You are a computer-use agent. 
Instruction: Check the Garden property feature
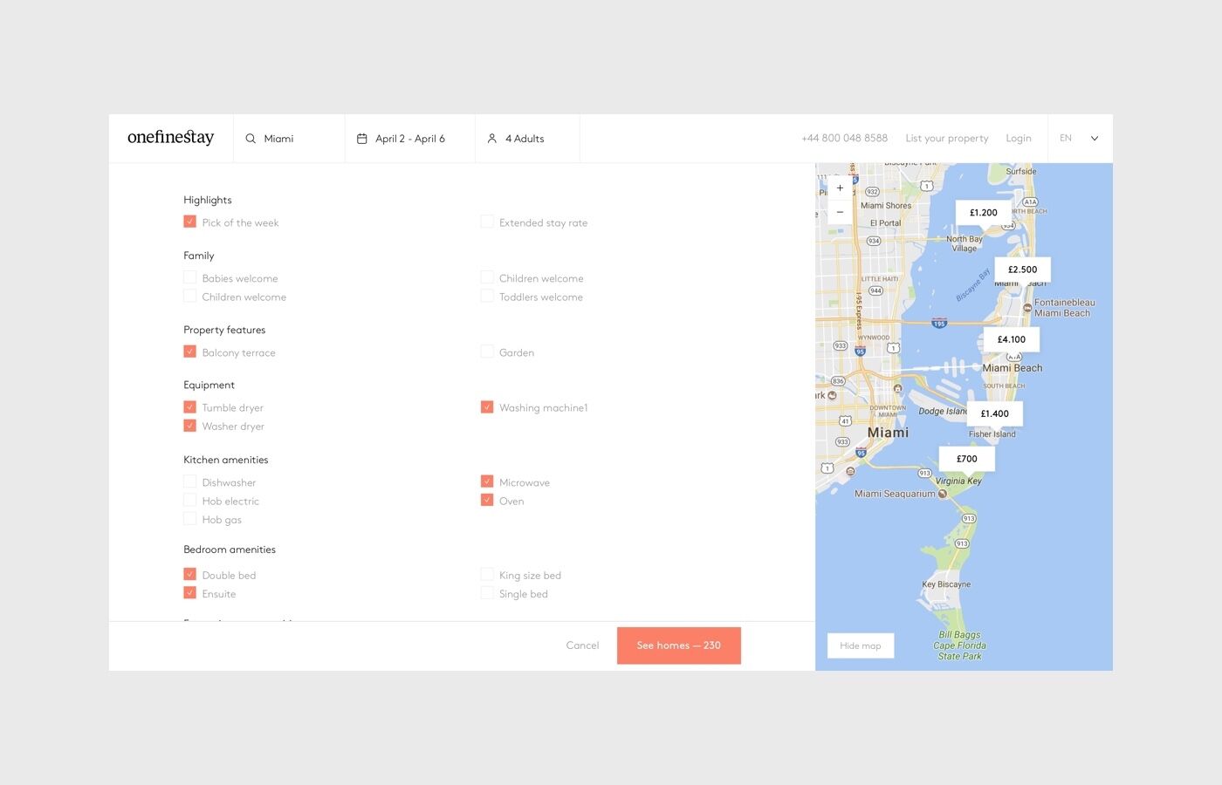click(487, 352)
